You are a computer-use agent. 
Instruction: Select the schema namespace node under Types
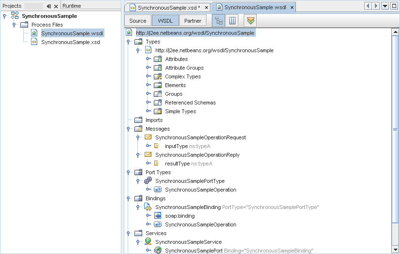[x=214, y=50]
